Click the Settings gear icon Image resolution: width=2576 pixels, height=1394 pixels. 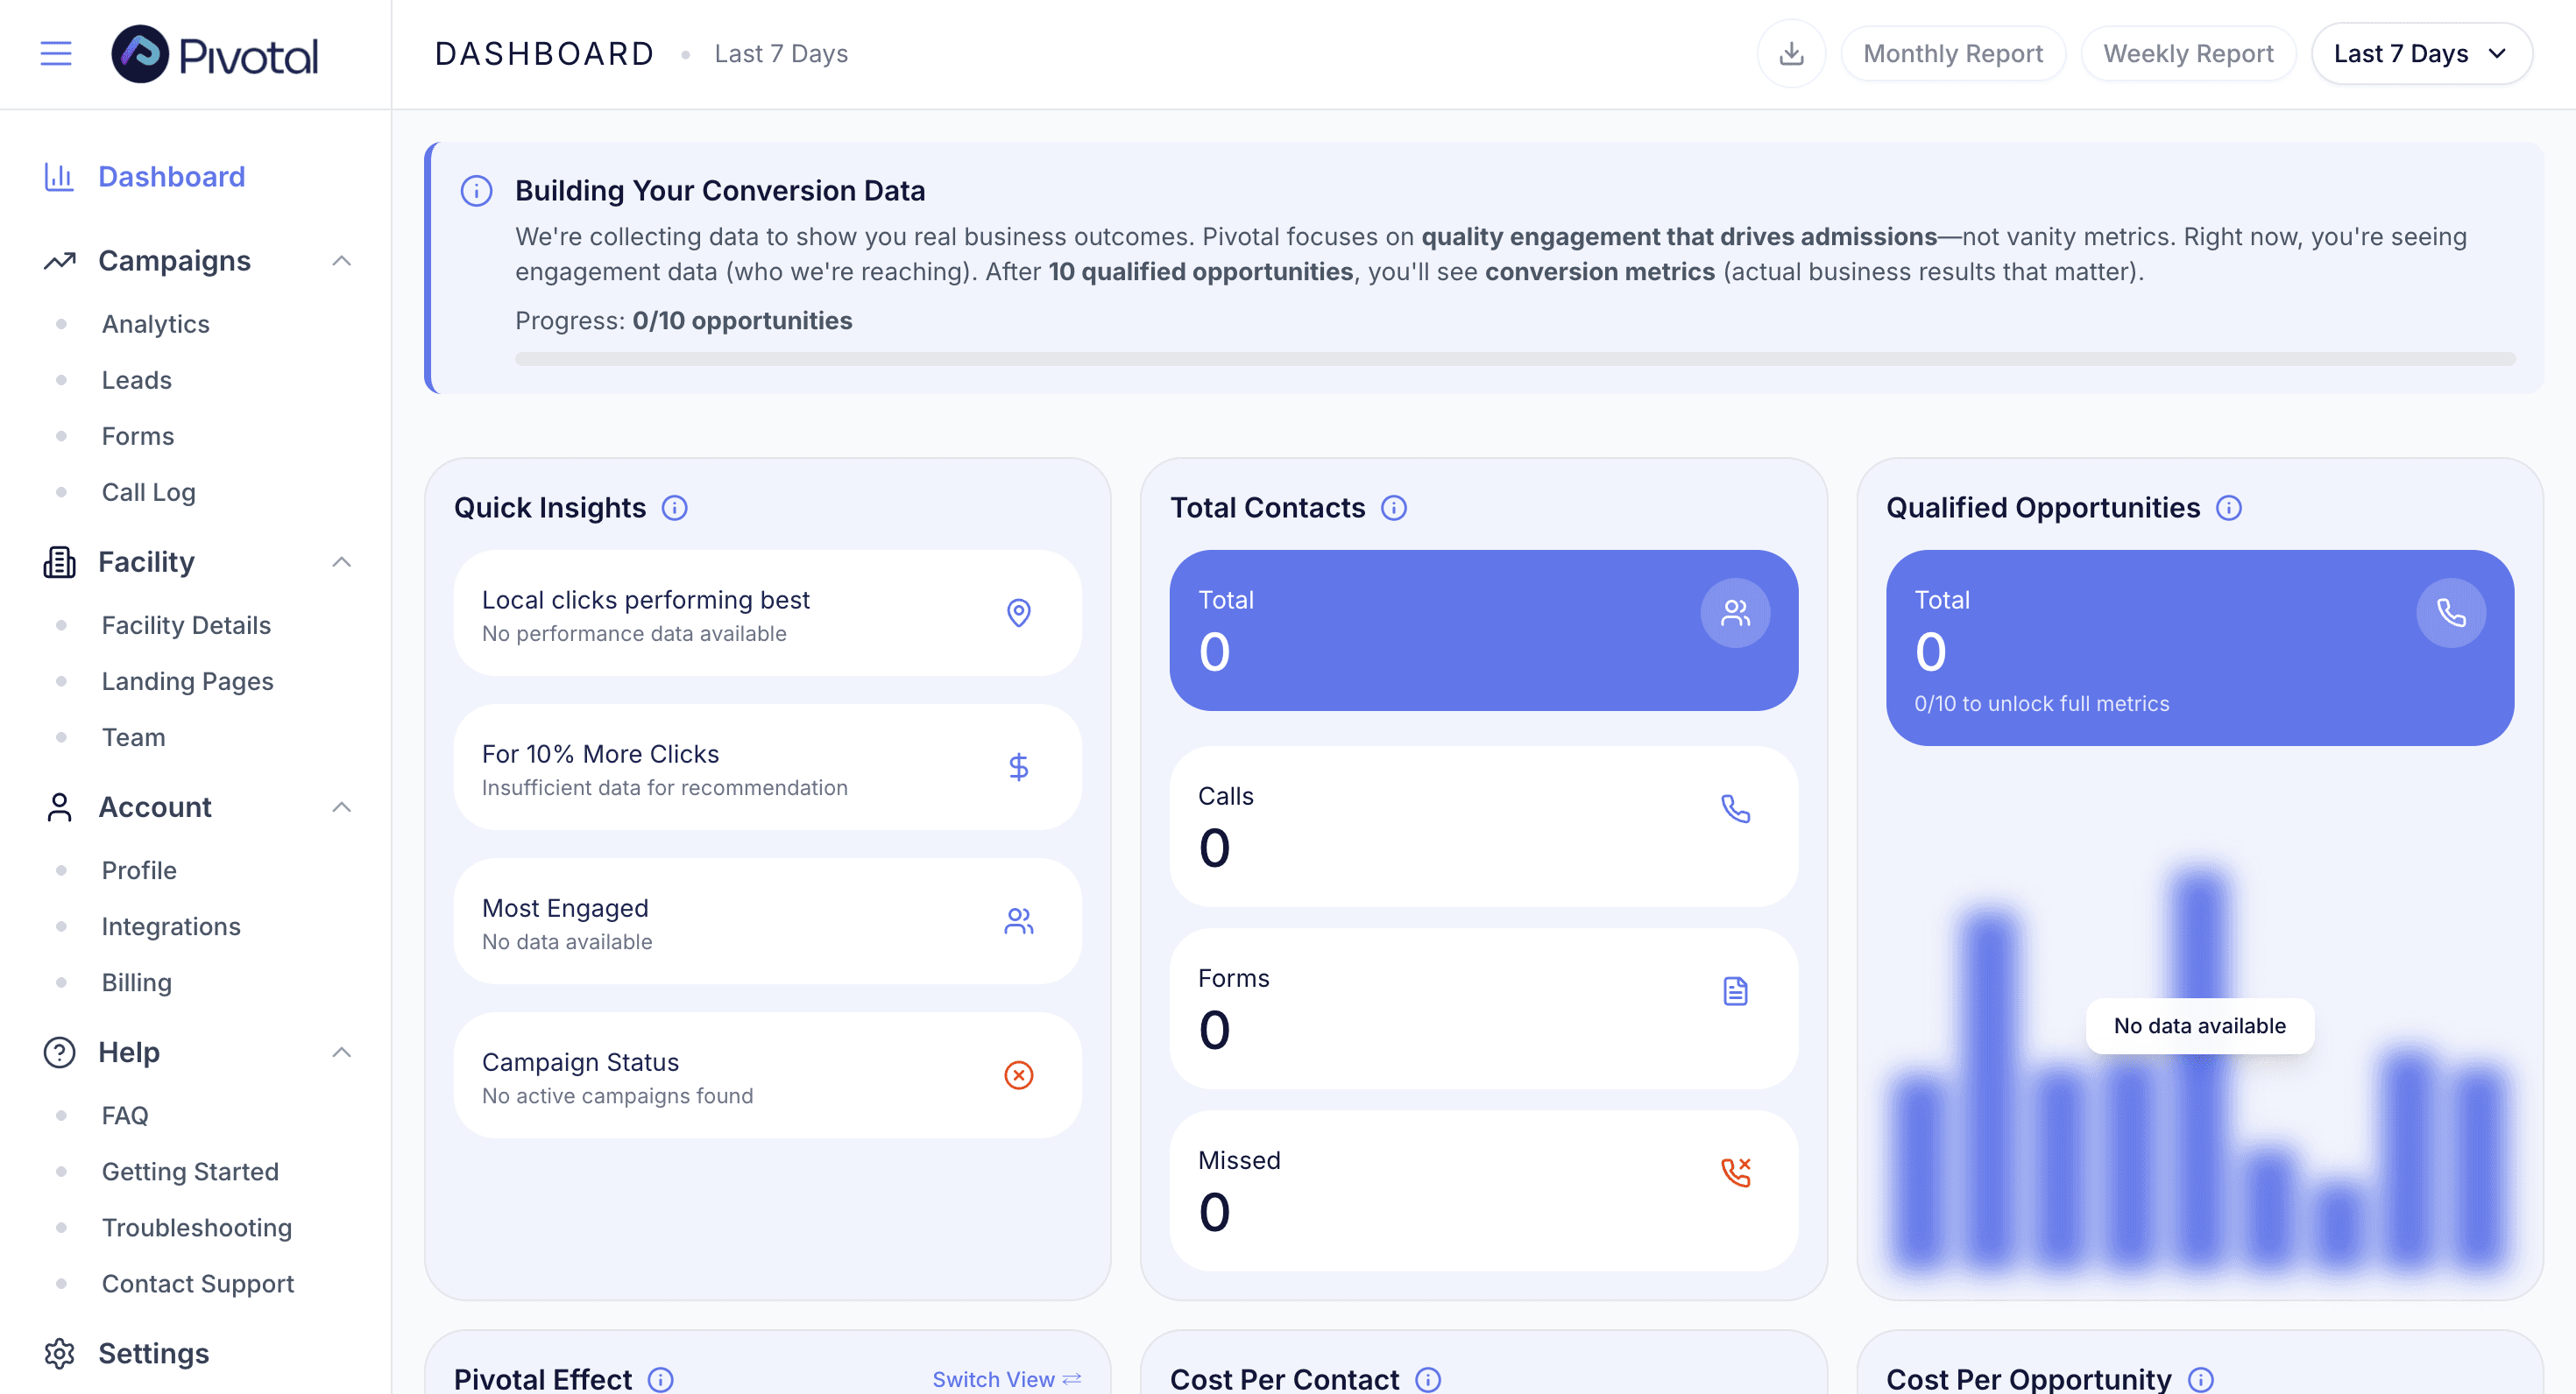(x=59, y=1353)
